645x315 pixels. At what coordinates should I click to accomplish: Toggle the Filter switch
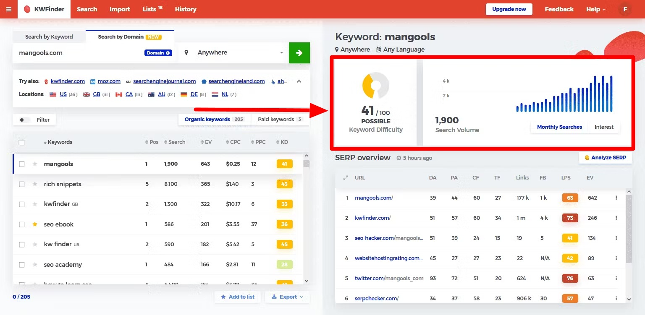point(25,120)
